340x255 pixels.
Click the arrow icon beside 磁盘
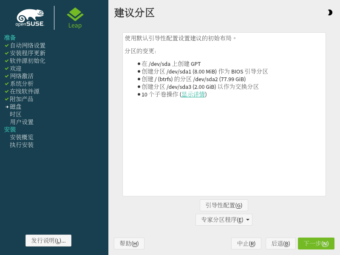click(x=7, y=107)
